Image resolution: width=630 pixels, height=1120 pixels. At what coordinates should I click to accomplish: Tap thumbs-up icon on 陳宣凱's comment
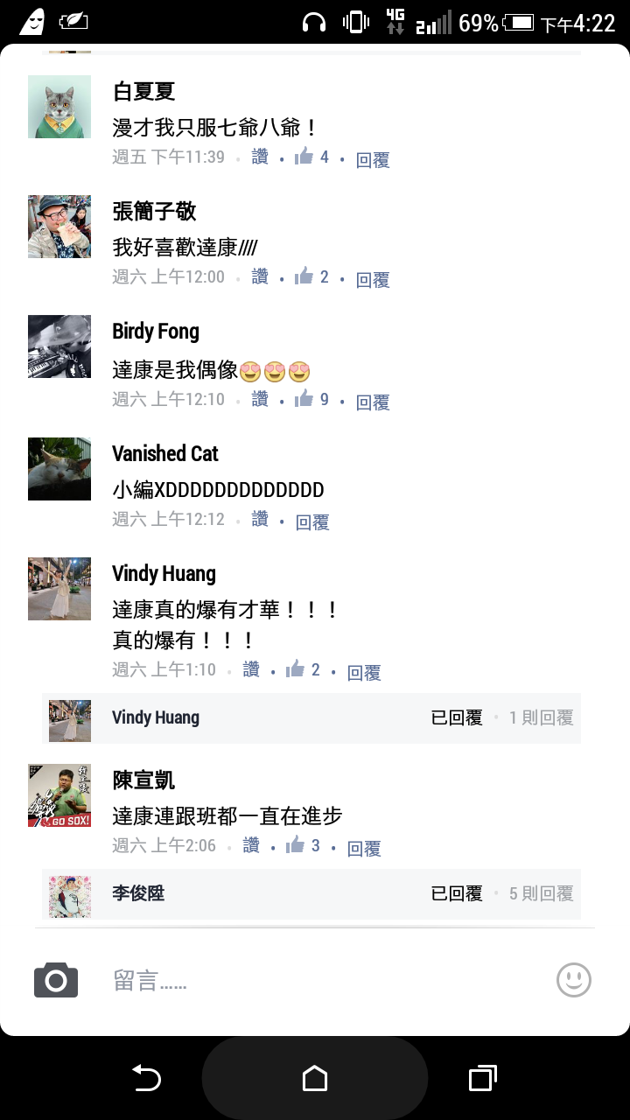(x=296, y=844)
